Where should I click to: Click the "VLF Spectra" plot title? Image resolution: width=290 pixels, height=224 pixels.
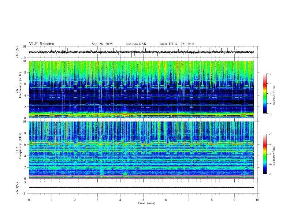[41, 44]
